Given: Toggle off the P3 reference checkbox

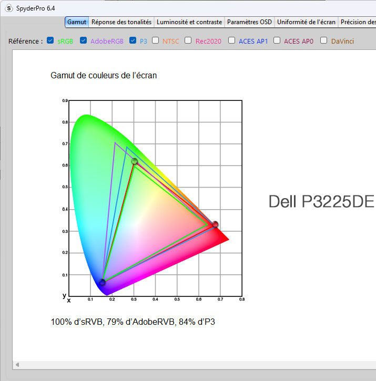Looking at the screenshot, I should [133, 40].
